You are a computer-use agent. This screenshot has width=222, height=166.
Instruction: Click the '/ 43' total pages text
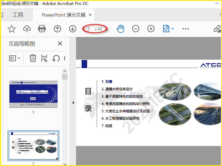pyautogui.click(x=99, y=29)
